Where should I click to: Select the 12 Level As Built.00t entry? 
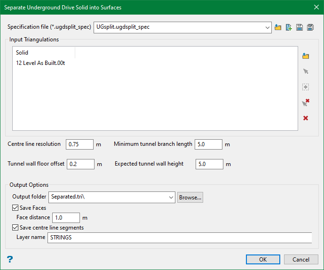click(40, 63)
